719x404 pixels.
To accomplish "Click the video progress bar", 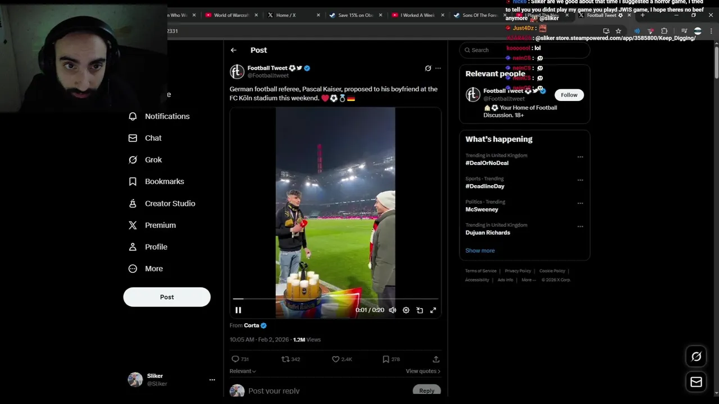I will click(335, 299).
